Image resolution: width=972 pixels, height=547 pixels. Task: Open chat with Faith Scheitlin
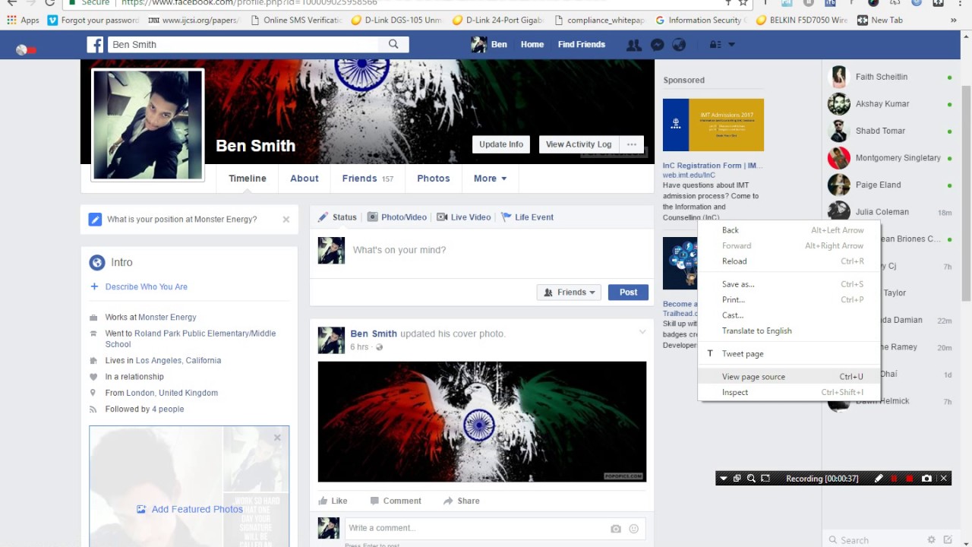[x=891, y=77]
